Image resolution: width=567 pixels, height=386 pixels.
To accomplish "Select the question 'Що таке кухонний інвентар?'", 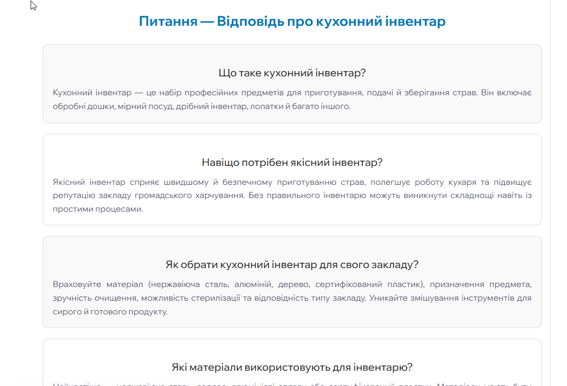I will [292, 73].
